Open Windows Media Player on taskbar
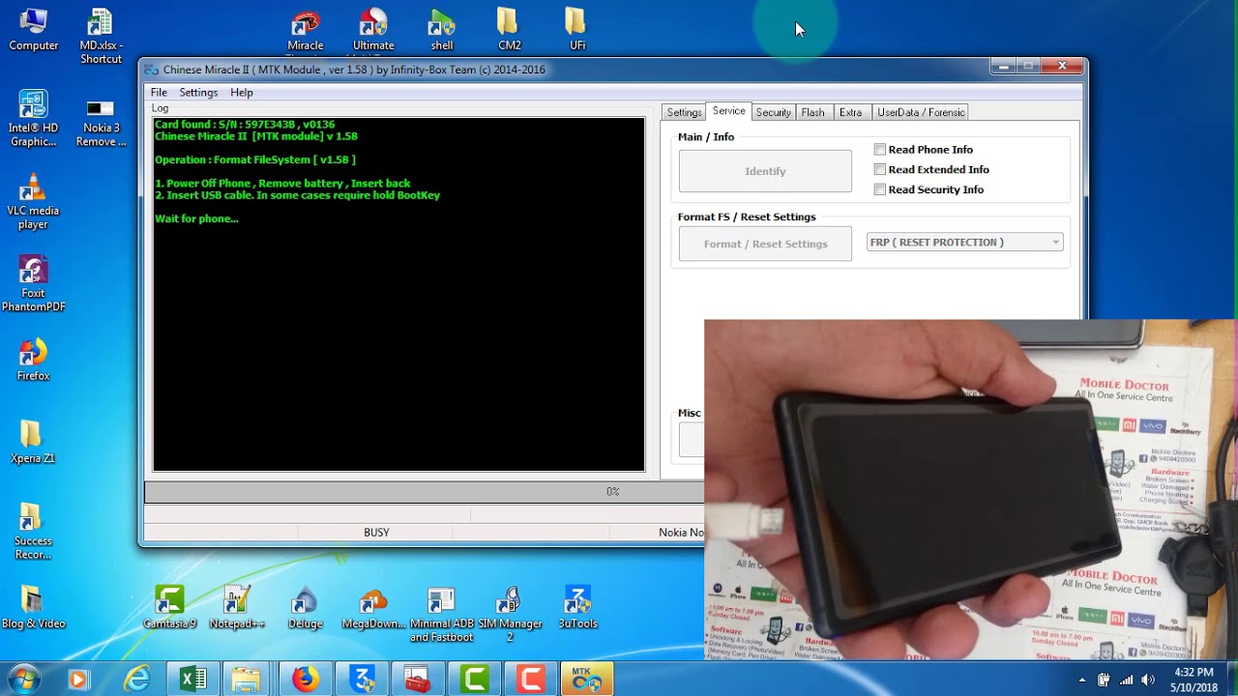 pos(77,680)
